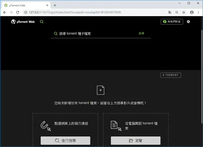Reload the page
Viewport: 203px width, 147px height.
point(18,12)
